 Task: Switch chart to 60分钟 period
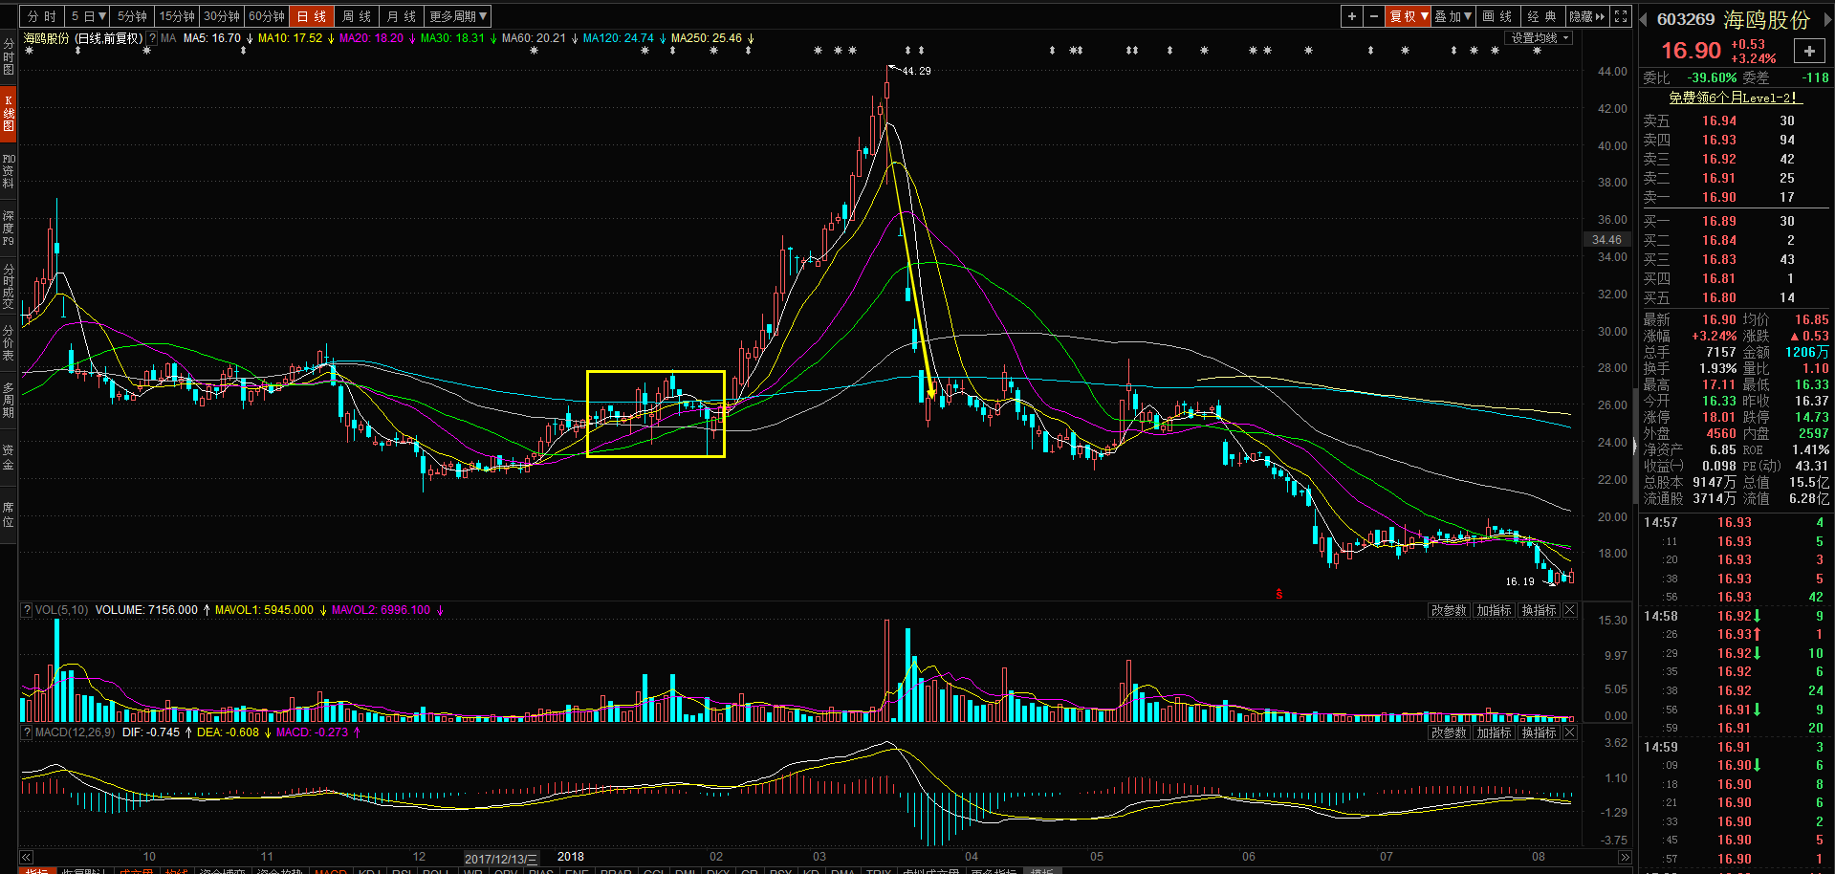[267, 16]
